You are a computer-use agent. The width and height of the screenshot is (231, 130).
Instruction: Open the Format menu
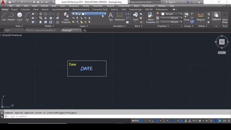[x=44, y=6]
